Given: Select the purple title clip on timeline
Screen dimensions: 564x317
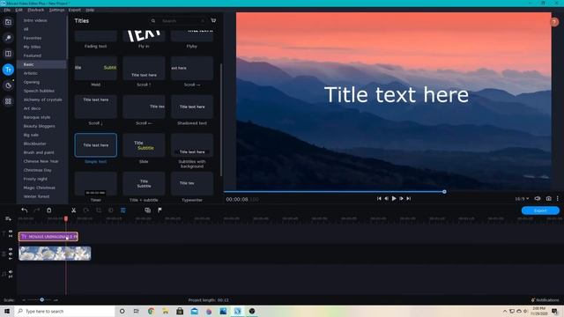Looking at the screenshot, I should pos(48,237).
